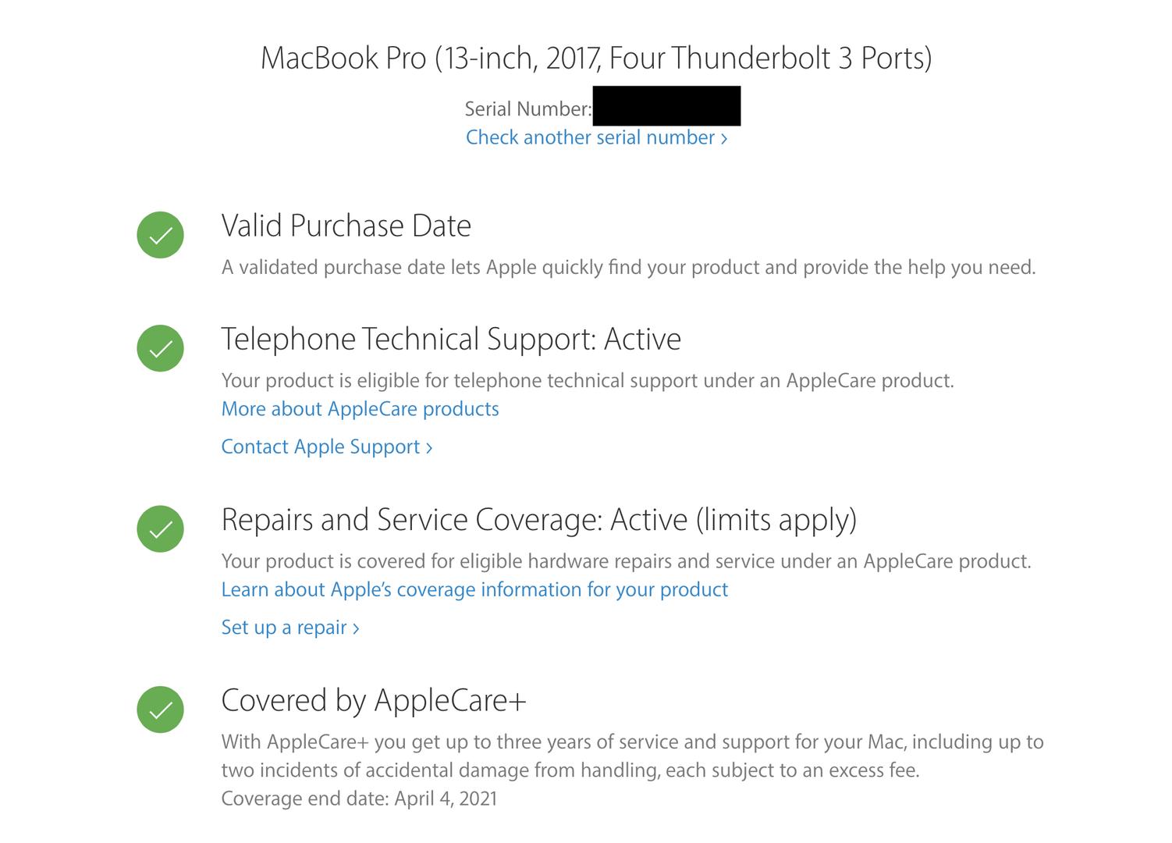Image resolution: width=1172 pixels, height=843 pixels.
Task: Open Check another serial number link
Action: pos(597,137)
